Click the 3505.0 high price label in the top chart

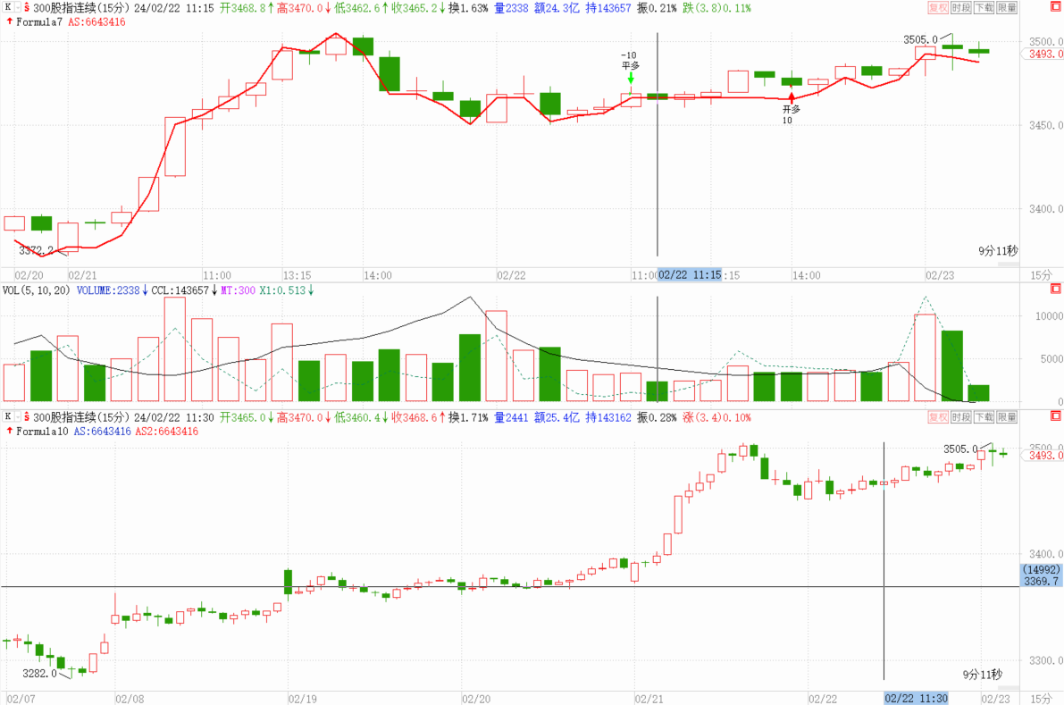point(920,39)
